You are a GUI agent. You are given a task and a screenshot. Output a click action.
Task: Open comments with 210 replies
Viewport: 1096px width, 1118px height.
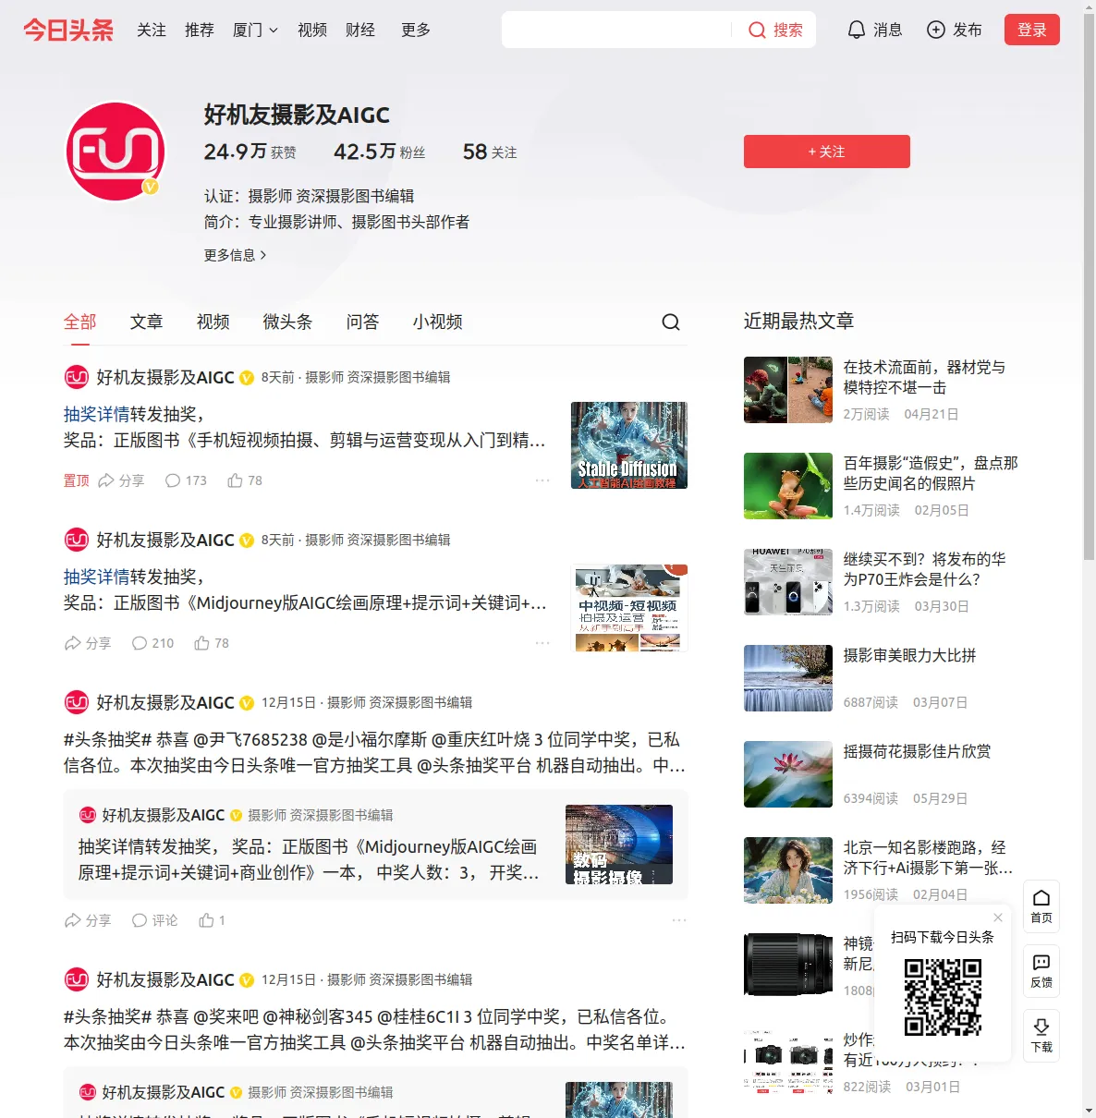click(x=152, y=643)
